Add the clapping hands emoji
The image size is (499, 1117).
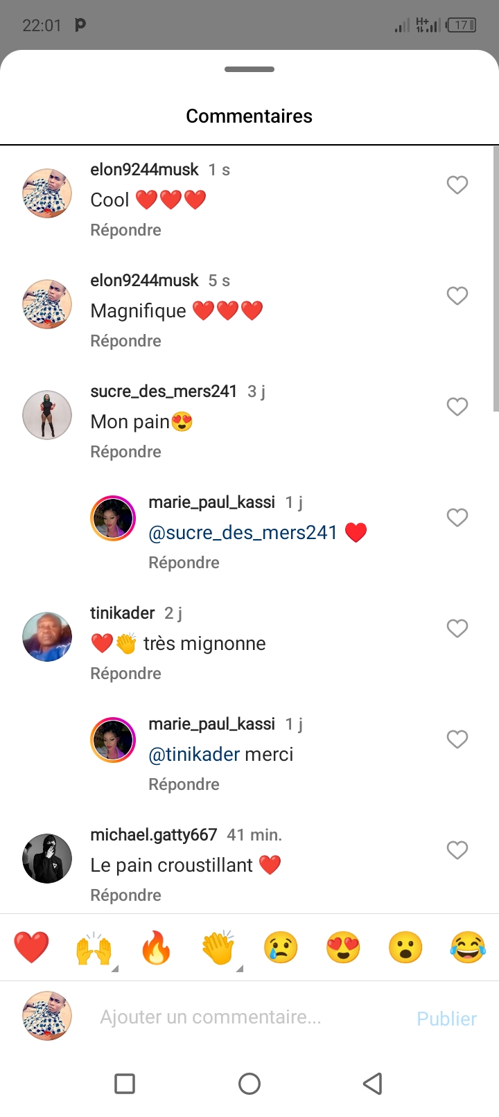point(218,947)
